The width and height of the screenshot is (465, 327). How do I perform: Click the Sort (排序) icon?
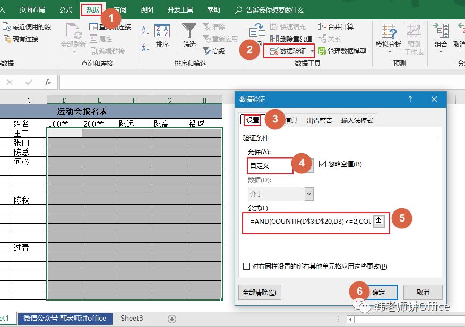click(162, 31)
